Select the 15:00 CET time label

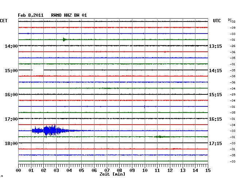11,71
